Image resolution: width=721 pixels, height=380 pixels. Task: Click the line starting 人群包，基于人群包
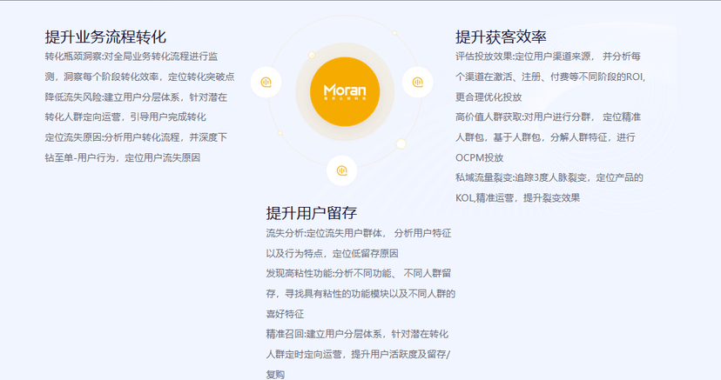(x=545, y=137)
